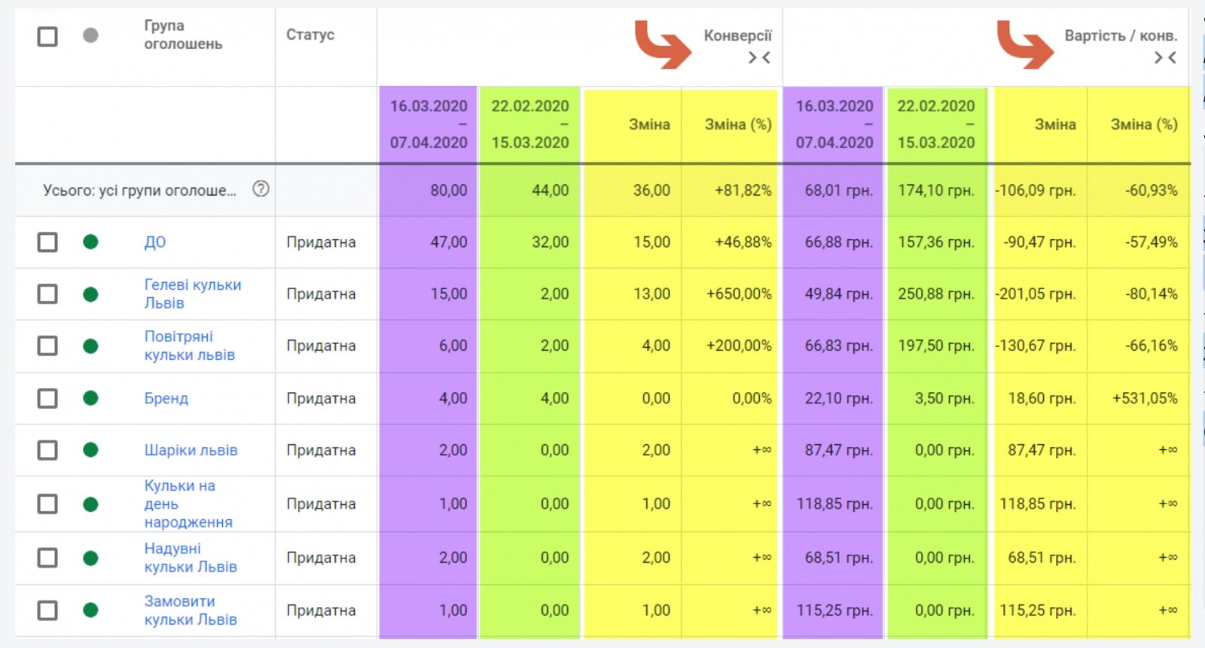Collapse the Конверсії comparison columns
Image resolution: width=1205 pixels, height=648 pixels.
[x=759, y=57]
